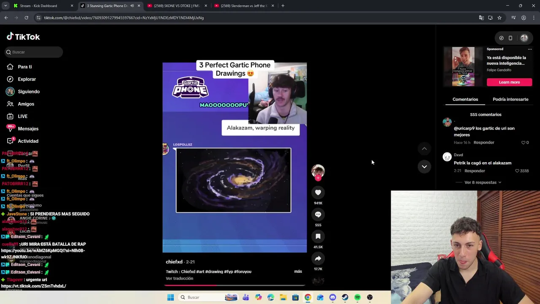Close the TikTok browser tab
The width and height of the screenshot is (540, 304).
tap(139, 6)
